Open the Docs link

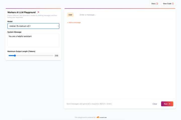(155, 4)
